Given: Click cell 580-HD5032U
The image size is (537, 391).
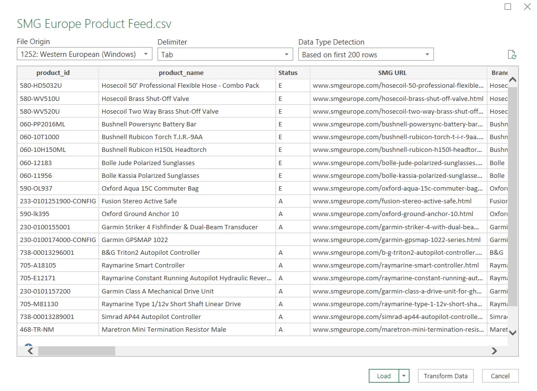Looking at the screenshot, I should [x=57, y=86].
